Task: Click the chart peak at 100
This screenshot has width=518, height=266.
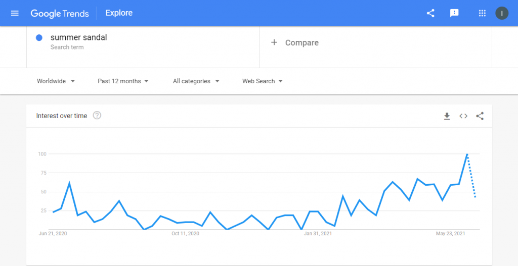Action: coord(467,154)
